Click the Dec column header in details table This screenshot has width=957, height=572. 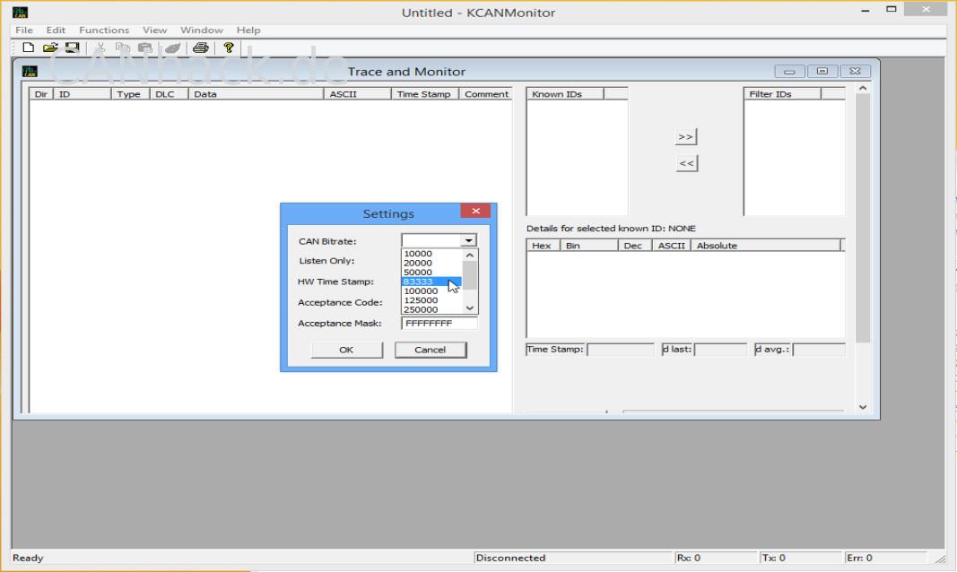[635, 245]
